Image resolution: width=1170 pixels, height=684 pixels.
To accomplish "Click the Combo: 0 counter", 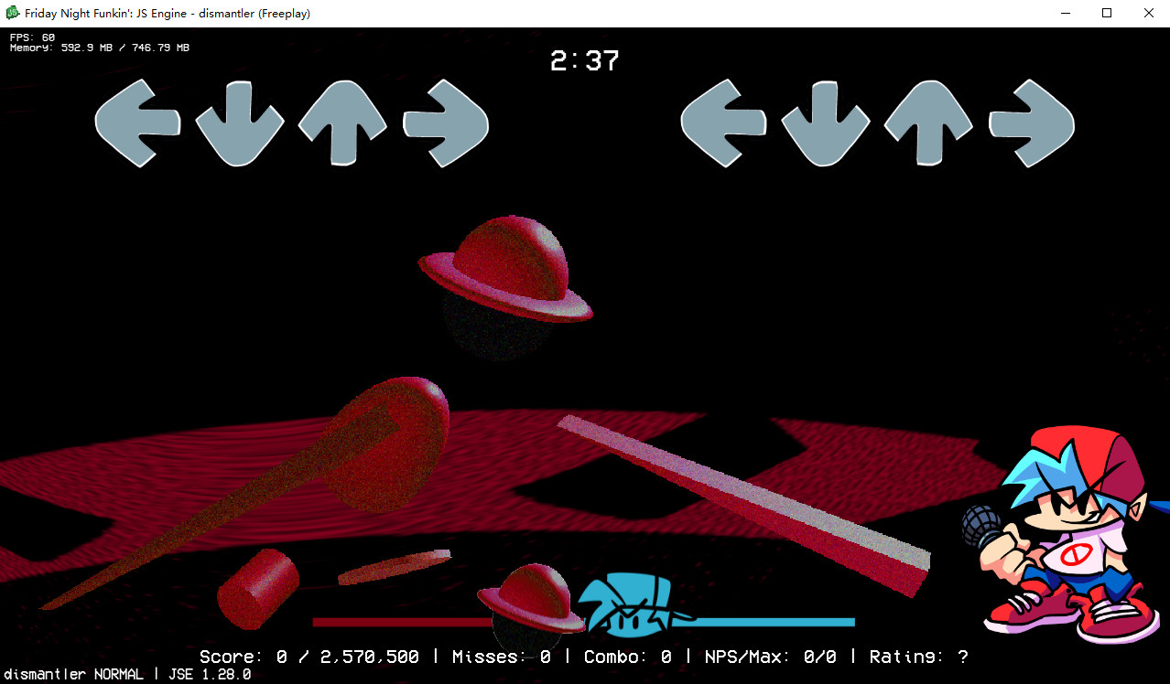I will [x=628, y=657].
